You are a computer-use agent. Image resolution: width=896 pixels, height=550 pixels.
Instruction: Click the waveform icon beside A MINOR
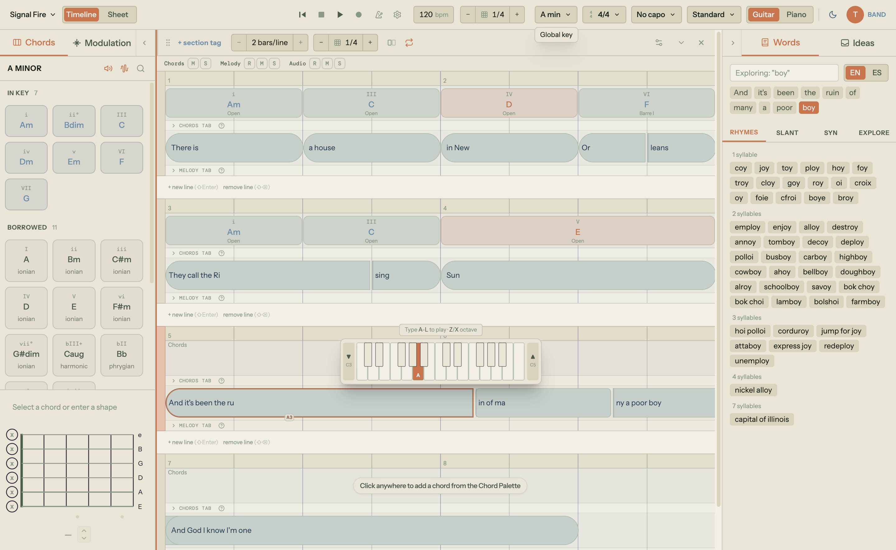[124, 68]
